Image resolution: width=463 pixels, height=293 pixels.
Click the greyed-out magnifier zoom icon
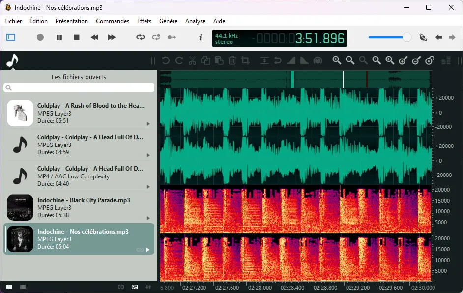coord(363,60)
